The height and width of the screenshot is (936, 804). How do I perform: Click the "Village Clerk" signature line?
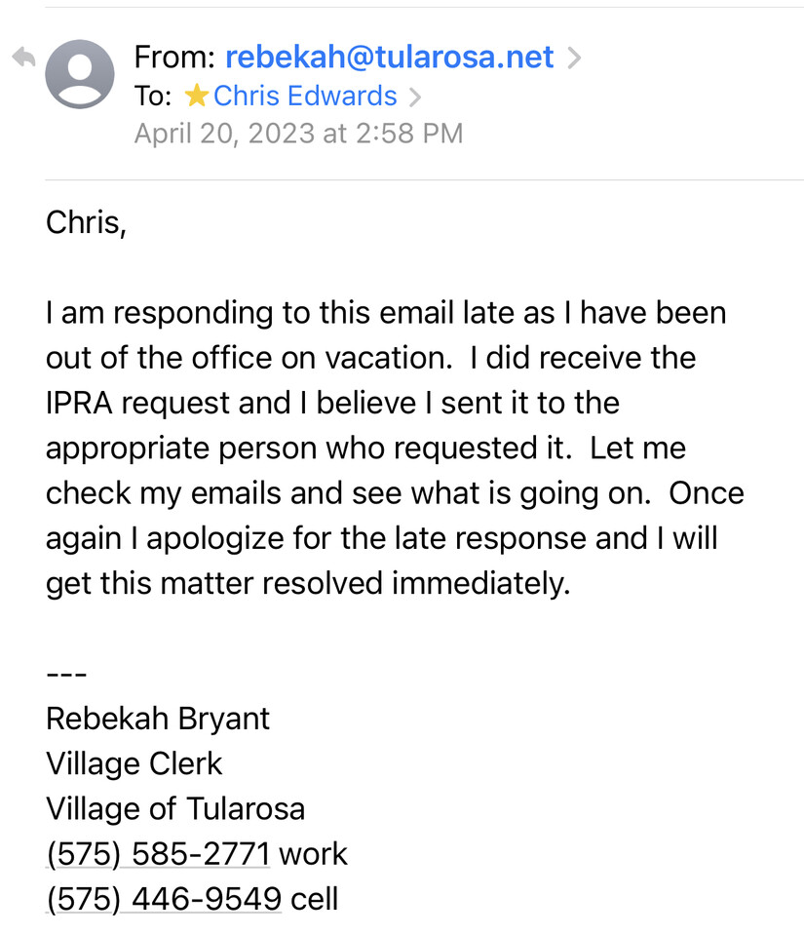point(134,763)
